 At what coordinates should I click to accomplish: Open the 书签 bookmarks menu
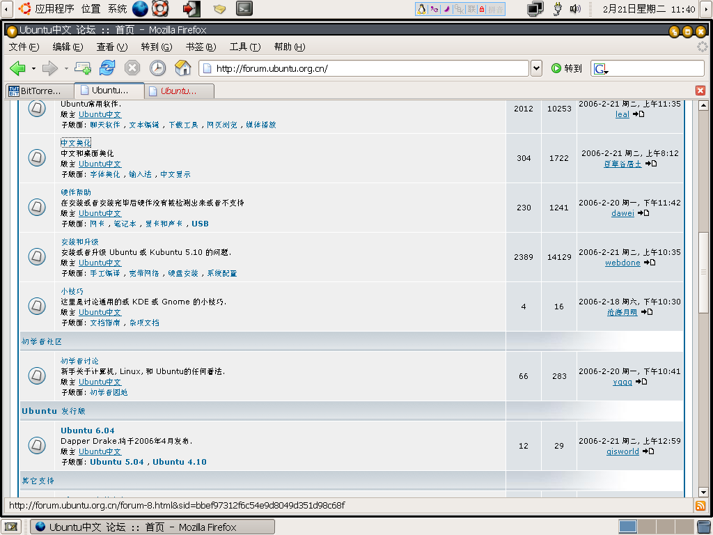[x=201, y=47]
